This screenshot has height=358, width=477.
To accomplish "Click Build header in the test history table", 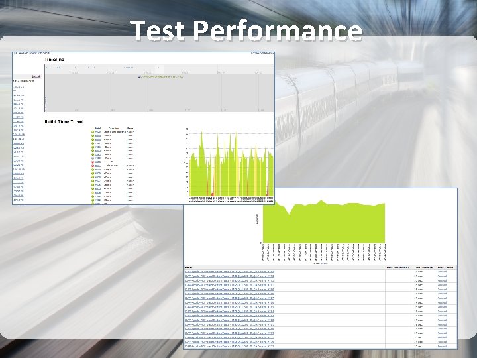I will (x=189, y=267).
